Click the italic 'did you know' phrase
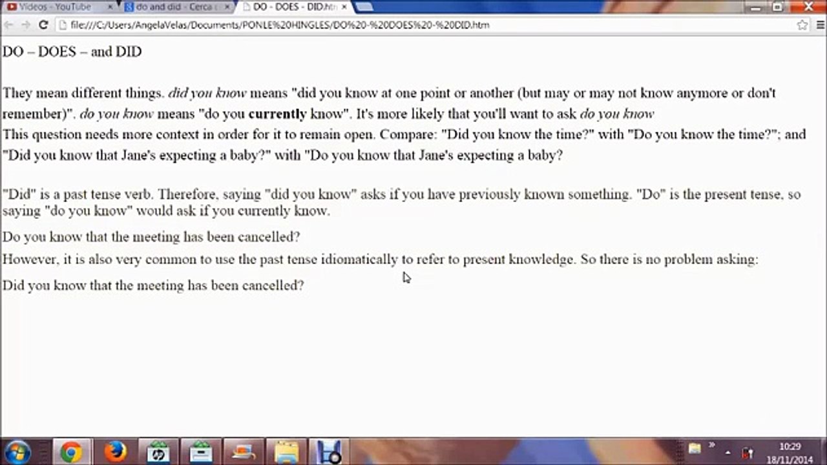Screen dimensions: 827x465 (x=207, y=93)
